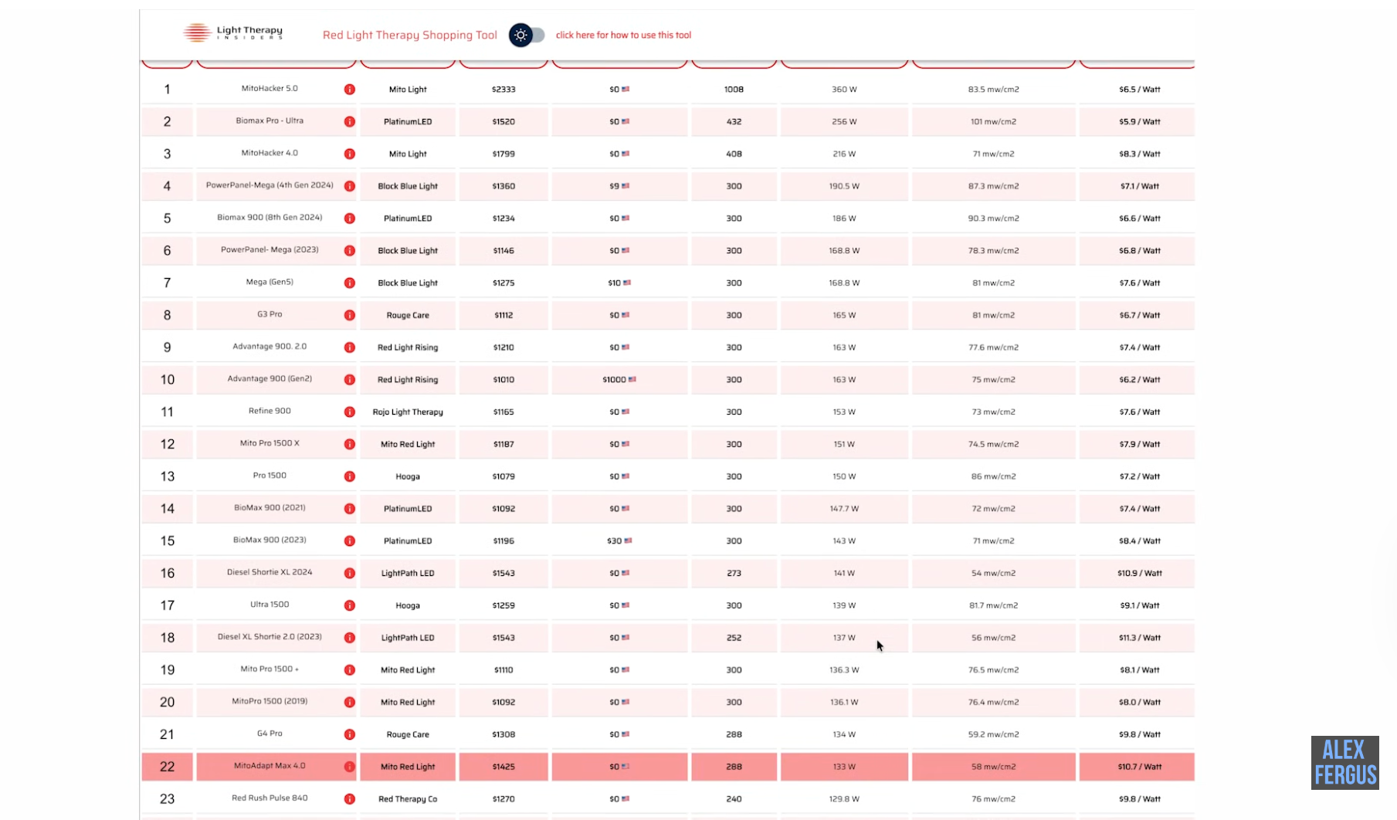Click the 137 W power cell

(x=844, y=638)
